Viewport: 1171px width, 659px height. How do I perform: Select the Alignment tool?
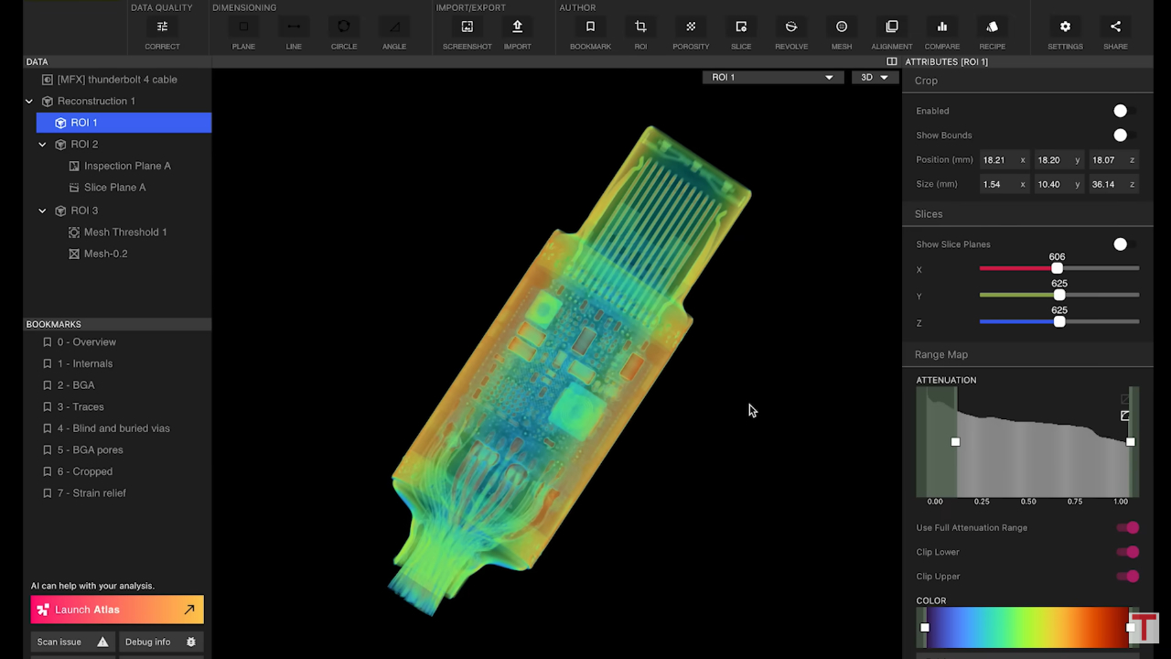click(891, 27)
